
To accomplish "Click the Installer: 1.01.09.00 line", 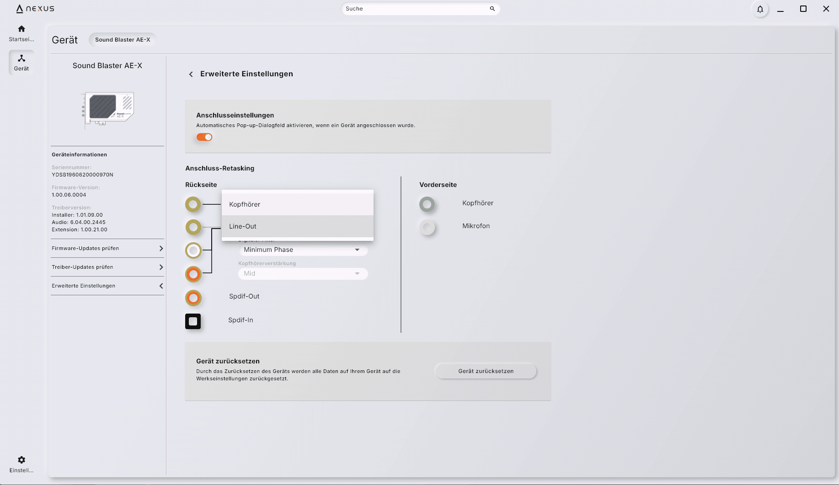I will click(77, 215).
